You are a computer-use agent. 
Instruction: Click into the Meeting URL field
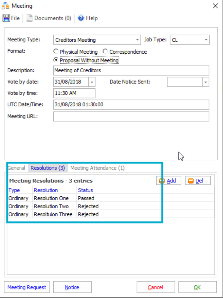131,116
